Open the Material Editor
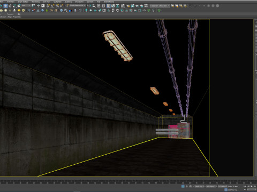 123,6
